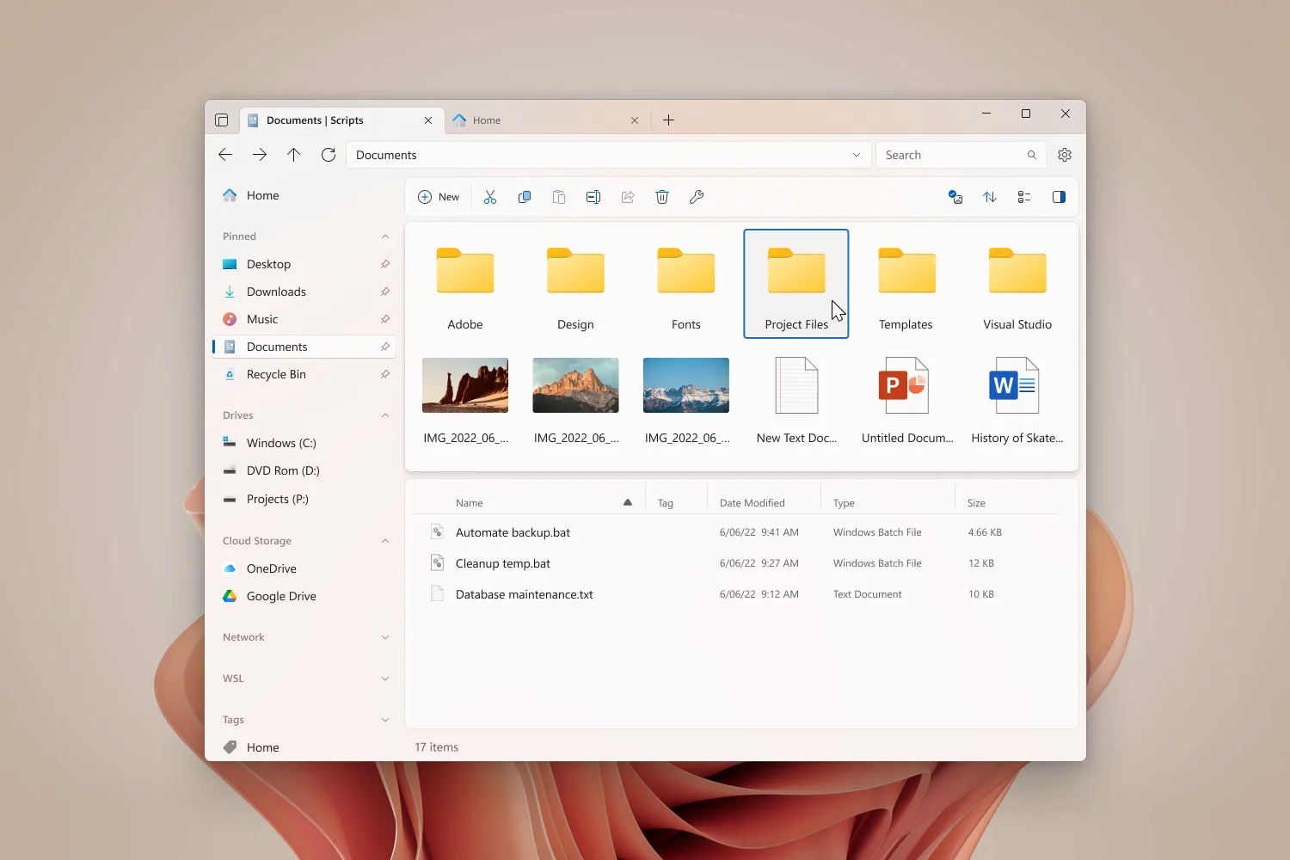Image resolution: width=1290 pixels, height=860 pixels.
Task: Rename the selection via the rename icon
Action: [x=593, y=197]
